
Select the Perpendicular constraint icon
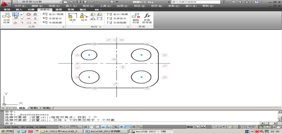click(x=22, y=18)
